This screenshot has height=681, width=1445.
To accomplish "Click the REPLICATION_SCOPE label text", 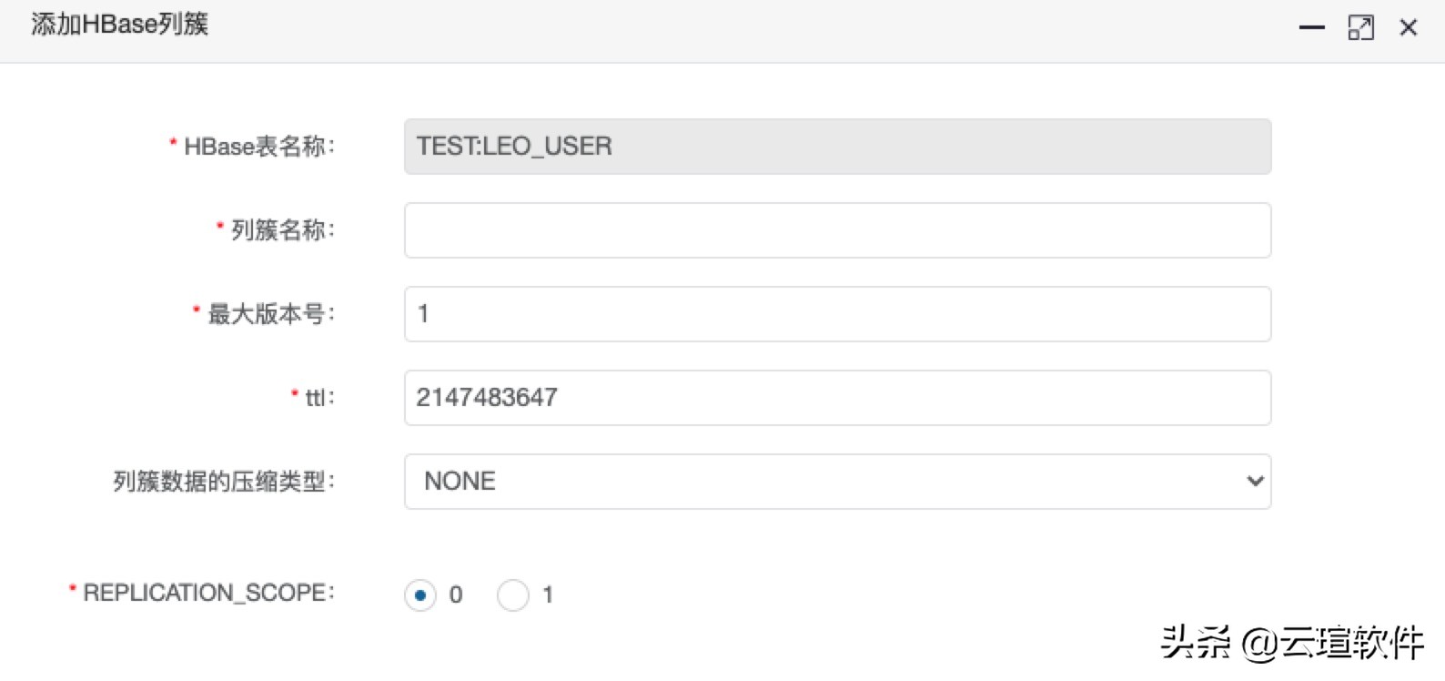I will coord(205,592).
